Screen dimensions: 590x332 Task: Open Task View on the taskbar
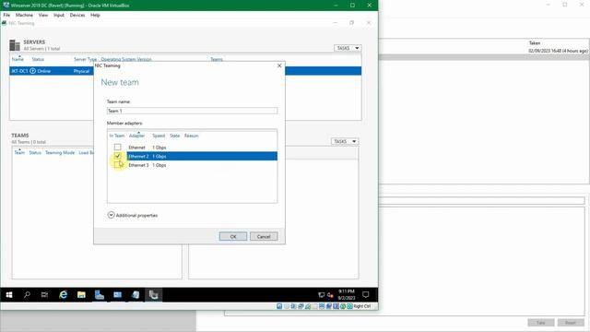[44, 295]
